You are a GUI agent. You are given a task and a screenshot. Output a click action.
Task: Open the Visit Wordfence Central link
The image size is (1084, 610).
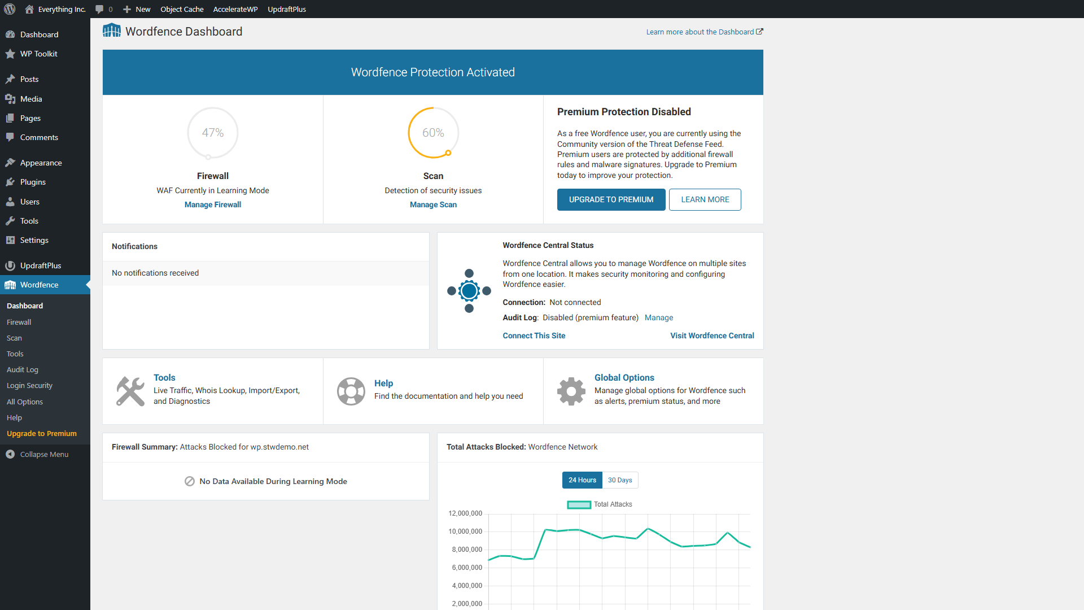coord(712,335)
